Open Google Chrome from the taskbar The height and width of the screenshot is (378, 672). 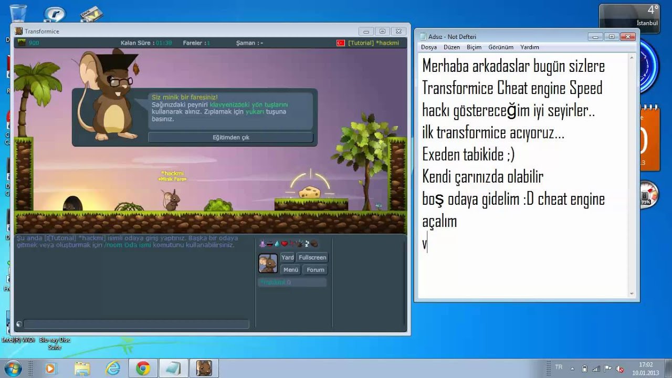143,369
